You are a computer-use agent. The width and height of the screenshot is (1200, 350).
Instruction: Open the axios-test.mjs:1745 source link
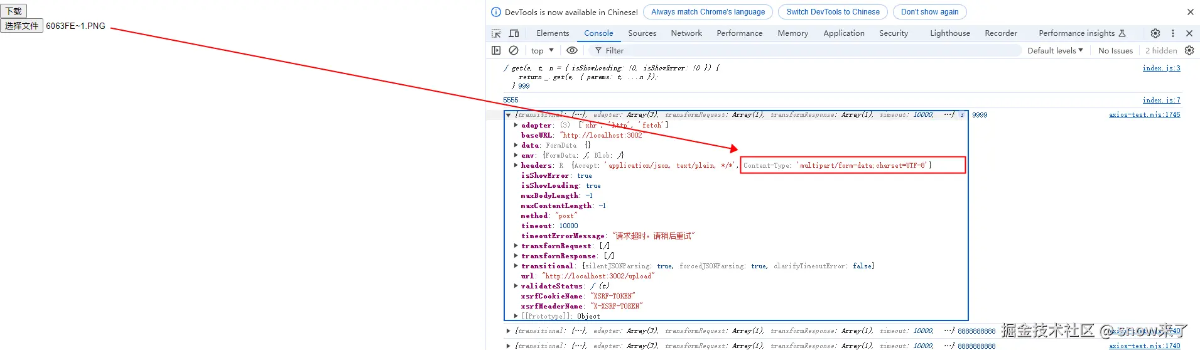coord(1144,115)
